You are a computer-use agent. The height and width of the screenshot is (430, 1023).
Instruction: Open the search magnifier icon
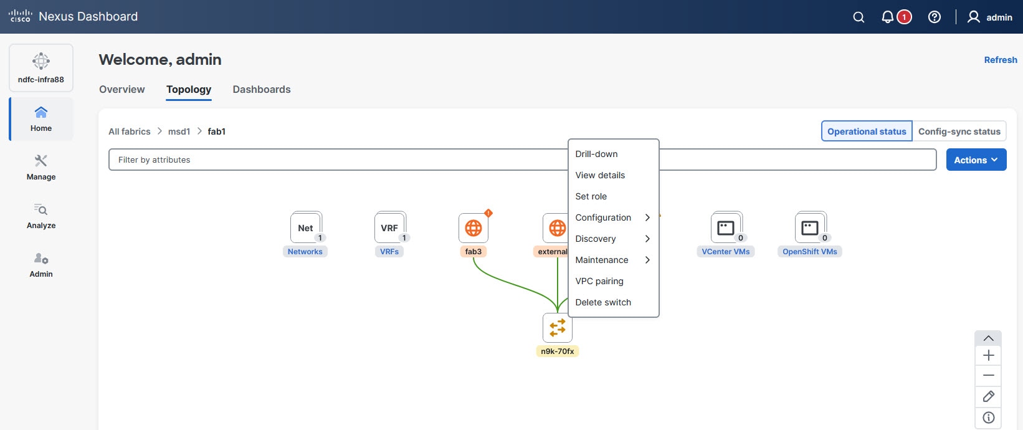[x=859, y=17]
